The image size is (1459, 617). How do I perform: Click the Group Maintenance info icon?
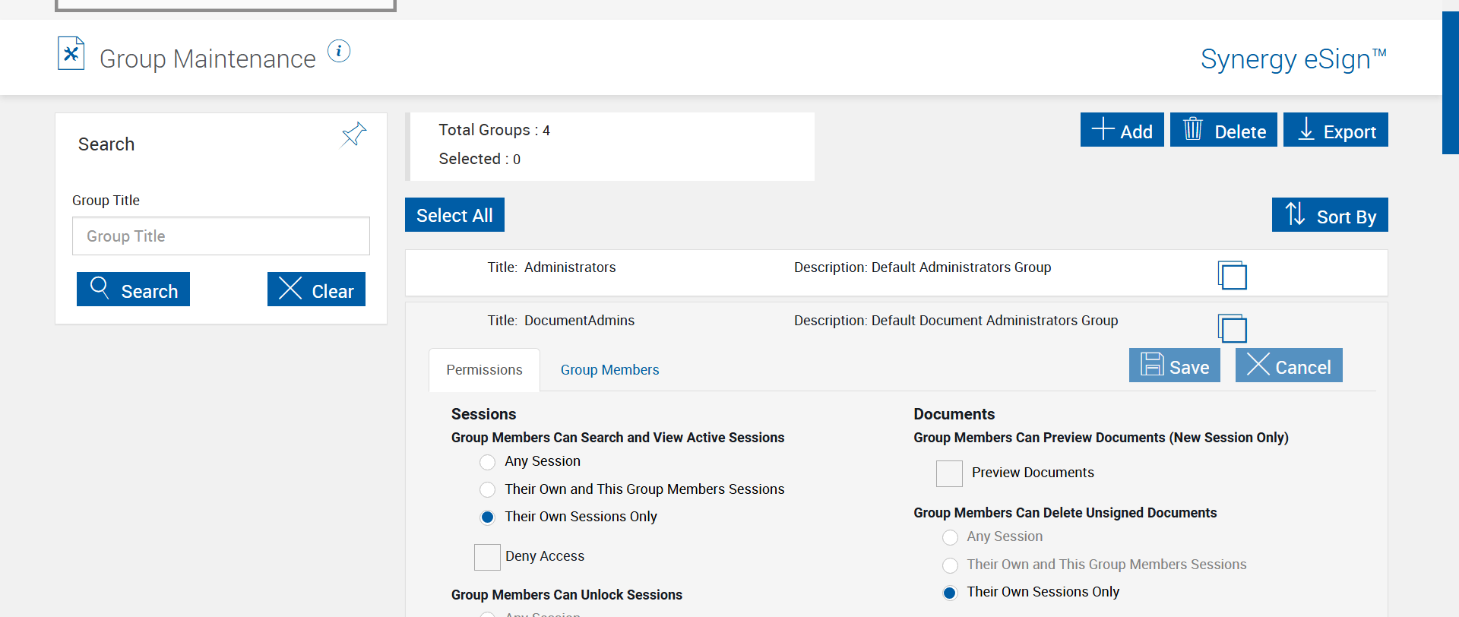tap(339, 51)
